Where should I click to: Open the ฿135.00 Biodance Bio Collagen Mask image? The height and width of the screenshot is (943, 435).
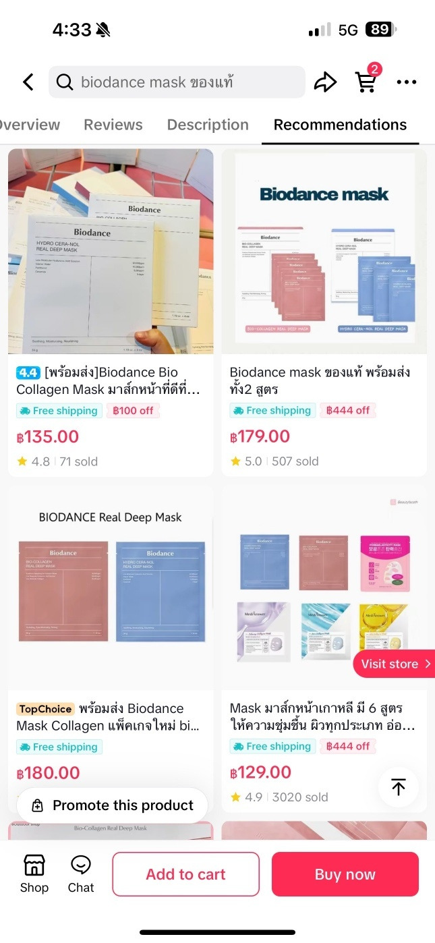tap(111, 251)
